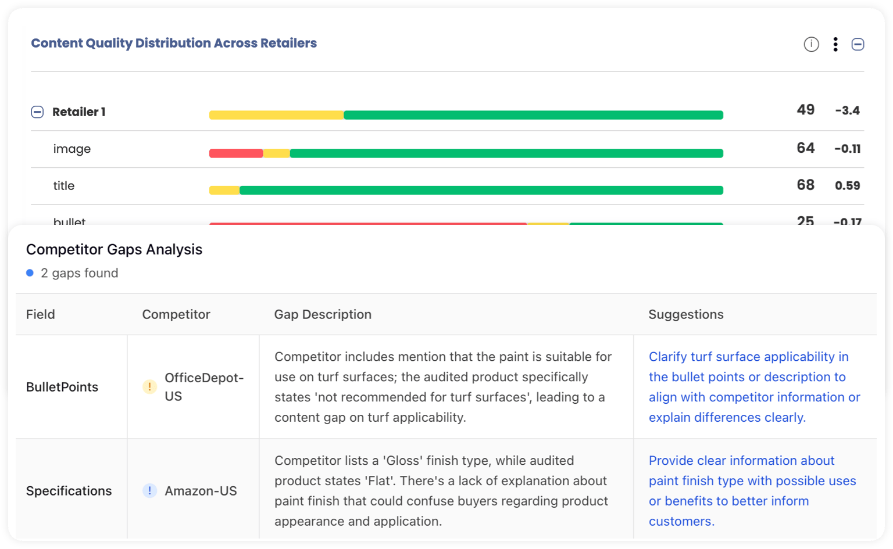
Task: Click the warning icon beside OfficeDepot-US
Action: [149, 386]
